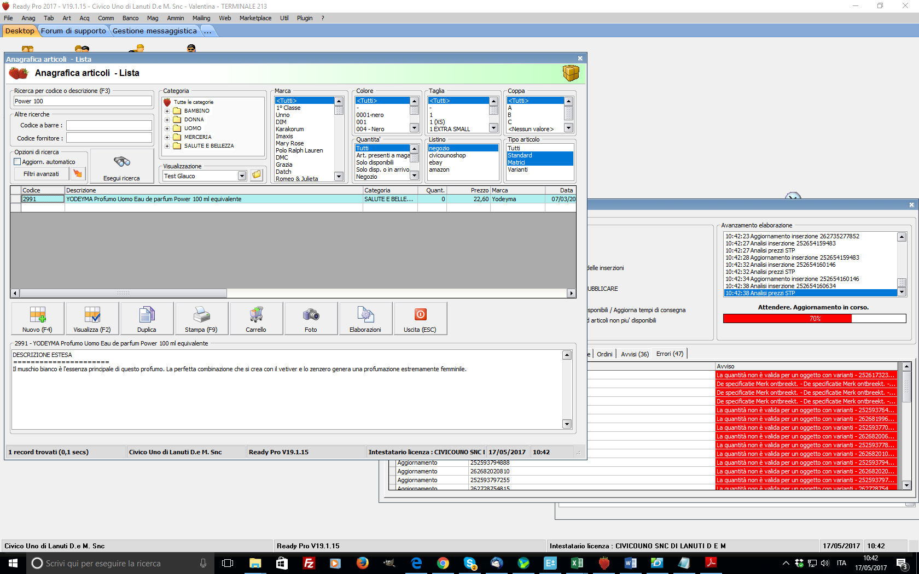Image resolution: width=919 pixels, height=574 pixels.
Task: Enable the Aggiorn. automatico checkbox
Action: point(18,162)
